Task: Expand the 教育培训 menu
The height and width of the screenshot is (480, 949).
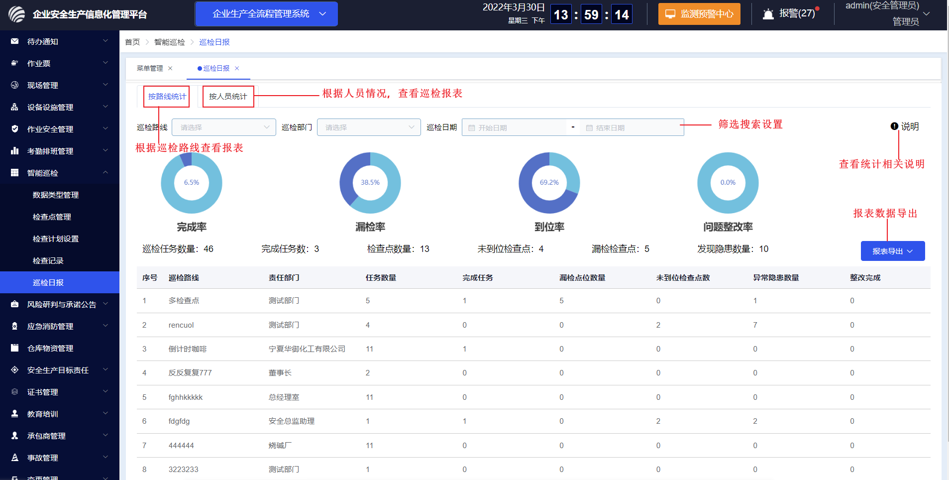Action: [x=105, y=413]
